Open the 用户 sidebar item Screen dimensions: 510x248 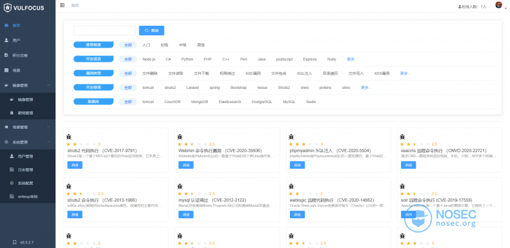(x=16, y=40)
